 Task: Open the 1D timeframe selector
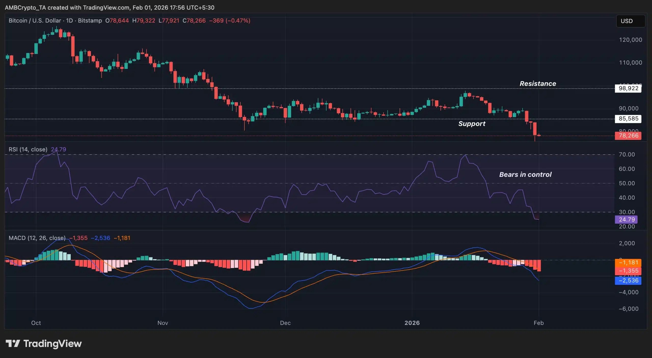(70, 21)
